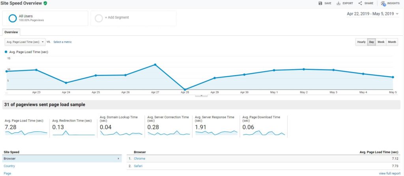This screenshot has height=176, width=404.
Task: Click the SAVE button label
Action: pyautogui.click(x=328, y=3)
